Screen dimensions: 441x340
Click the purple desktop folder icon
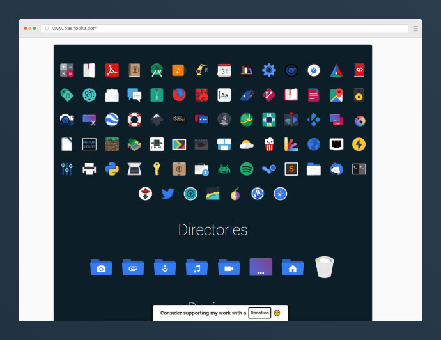tap(261, 267)
